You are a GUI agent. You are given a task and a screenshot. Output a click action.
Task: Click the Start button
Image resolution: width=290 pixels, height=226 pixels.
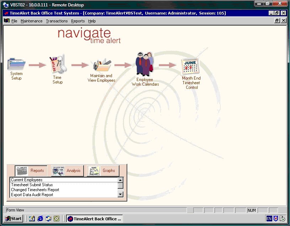[14, 219]
